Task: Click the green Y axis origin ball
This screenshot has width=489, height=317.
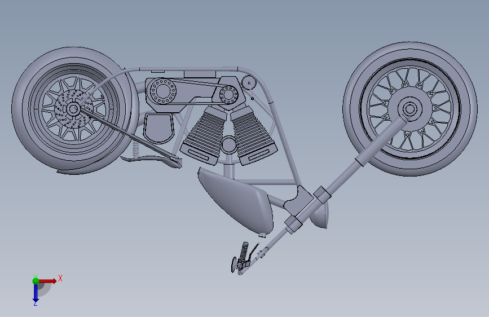Action: tap(36, 280)
